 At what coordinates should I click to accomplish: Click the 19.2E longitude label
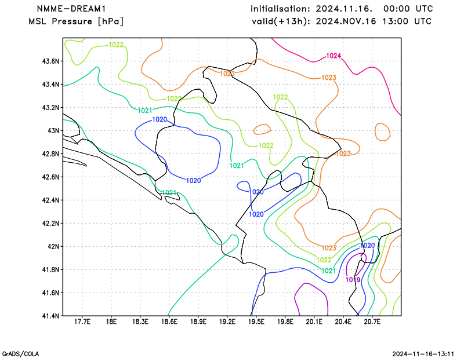(x=227, y=322)
